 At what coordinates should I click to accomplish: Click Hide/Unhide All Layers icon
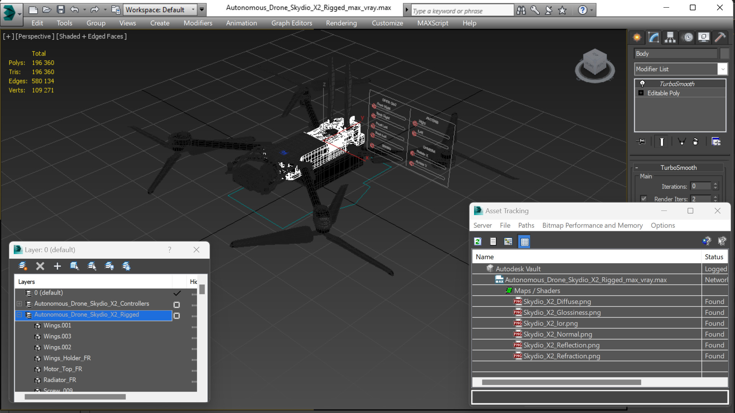(x=109, y=266)
